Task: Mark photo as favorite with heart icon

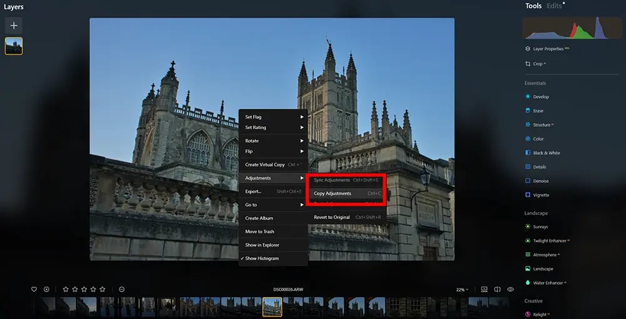Action: click(x=34, y=290)
